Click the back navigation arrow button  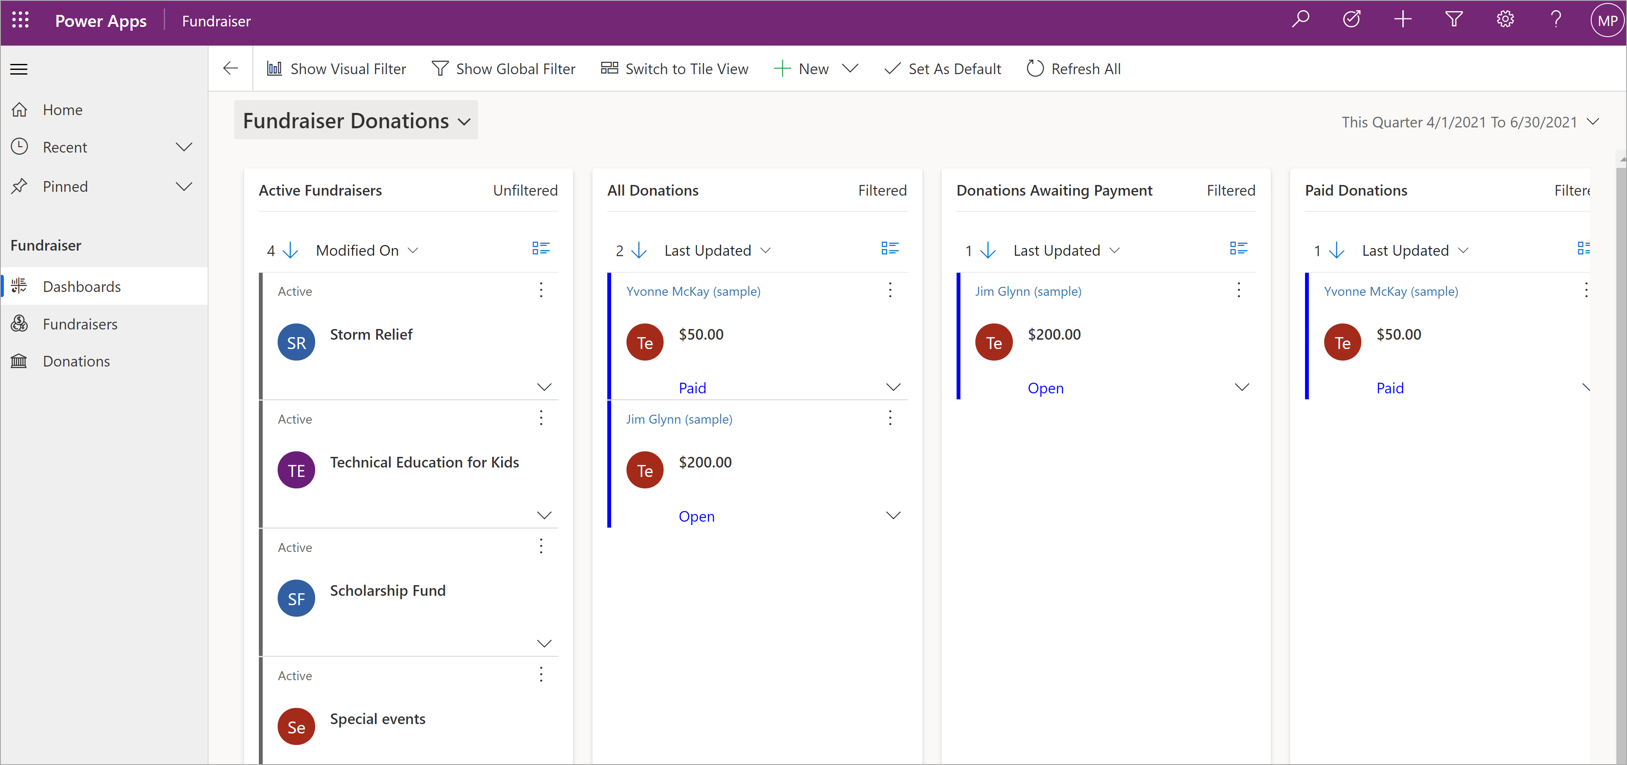[x=230, y=67]
